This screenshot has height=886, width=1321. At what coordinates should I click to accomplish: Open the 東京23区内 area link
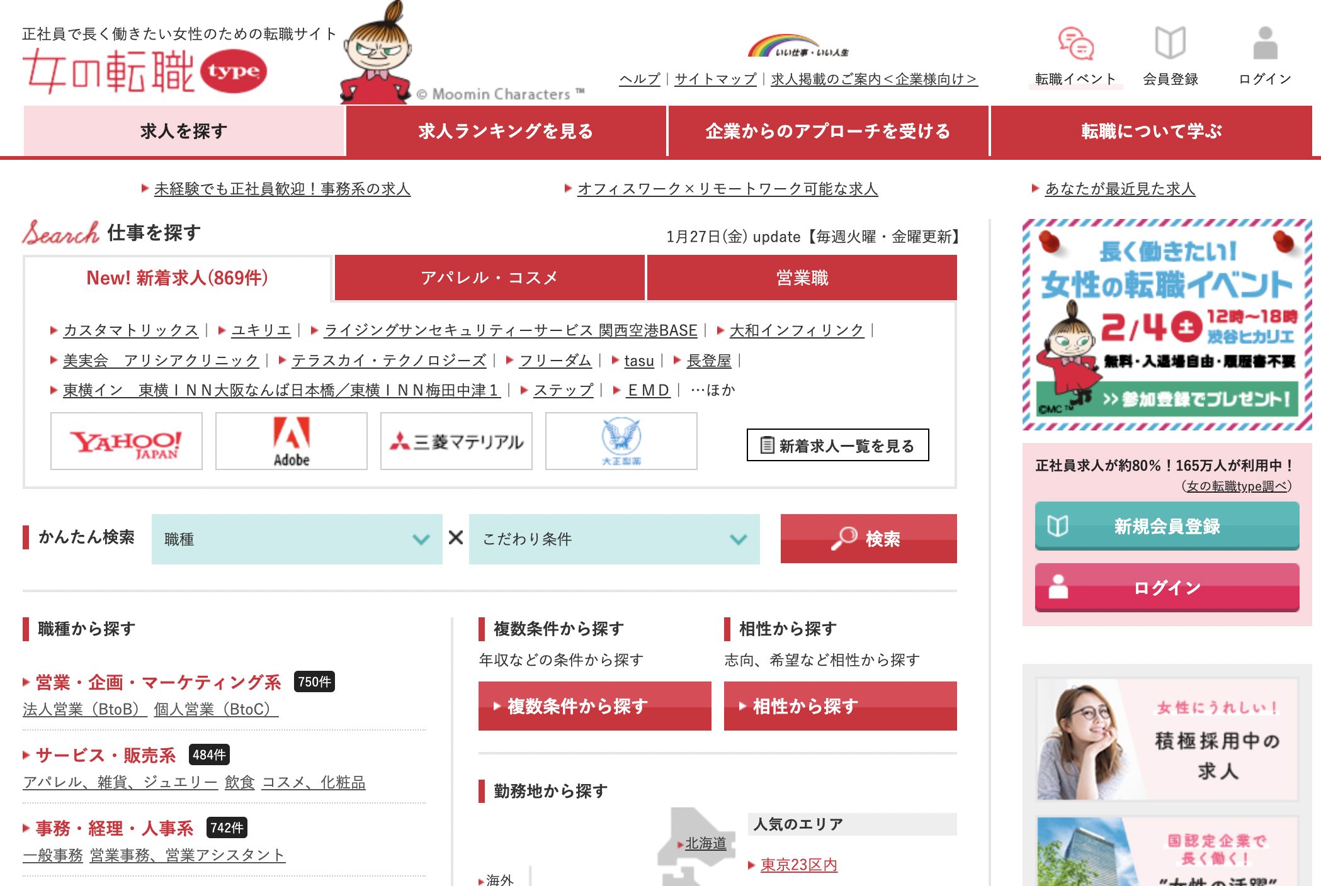click(798, 864)
